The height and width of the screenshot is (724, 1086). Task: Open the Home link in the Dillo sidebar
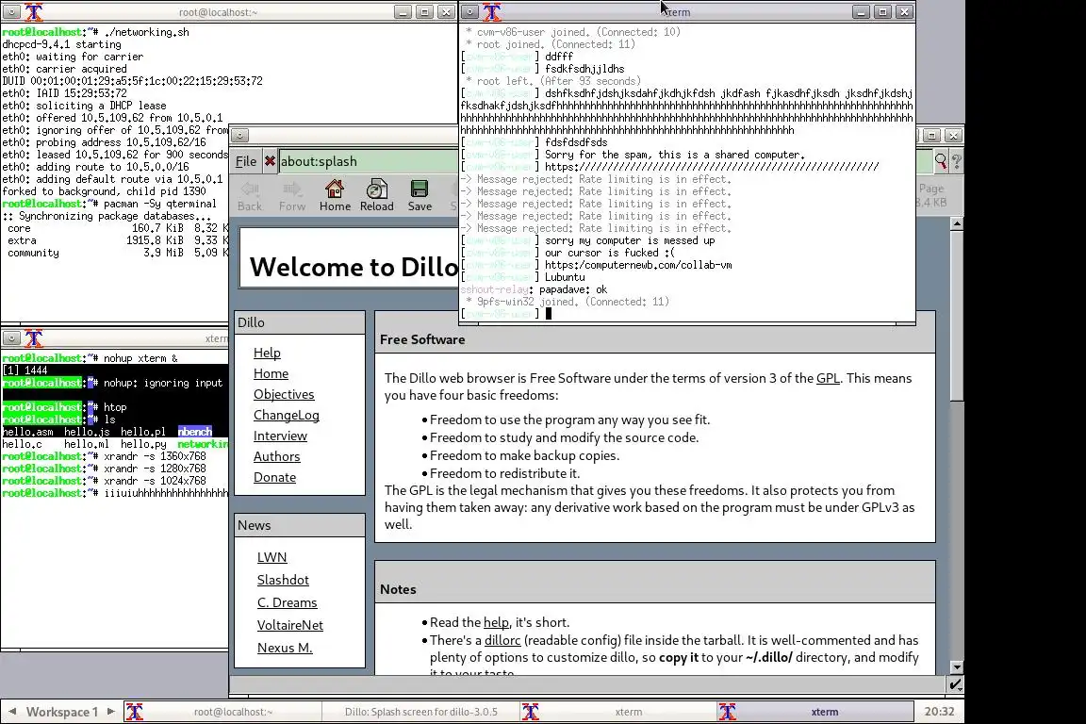pos(271,373)
